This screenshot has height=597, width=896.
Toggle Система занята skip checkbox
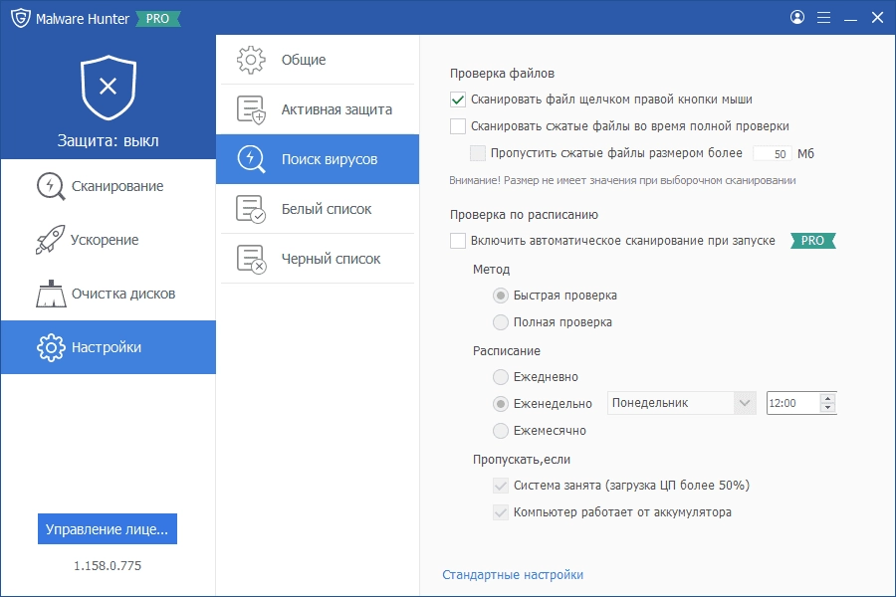tap(501, 486)
